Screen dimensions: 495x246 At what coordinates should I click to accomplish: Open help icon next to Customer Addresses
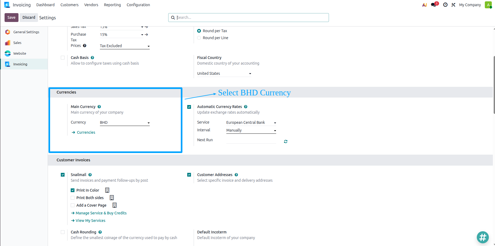point(236,175)
